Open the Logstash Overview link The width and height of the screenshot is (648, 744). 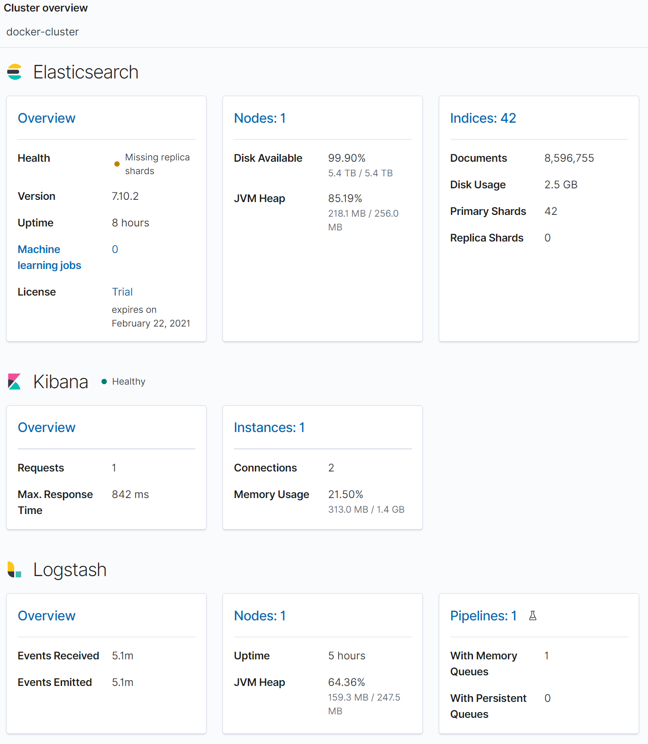(x=47, y=616)
